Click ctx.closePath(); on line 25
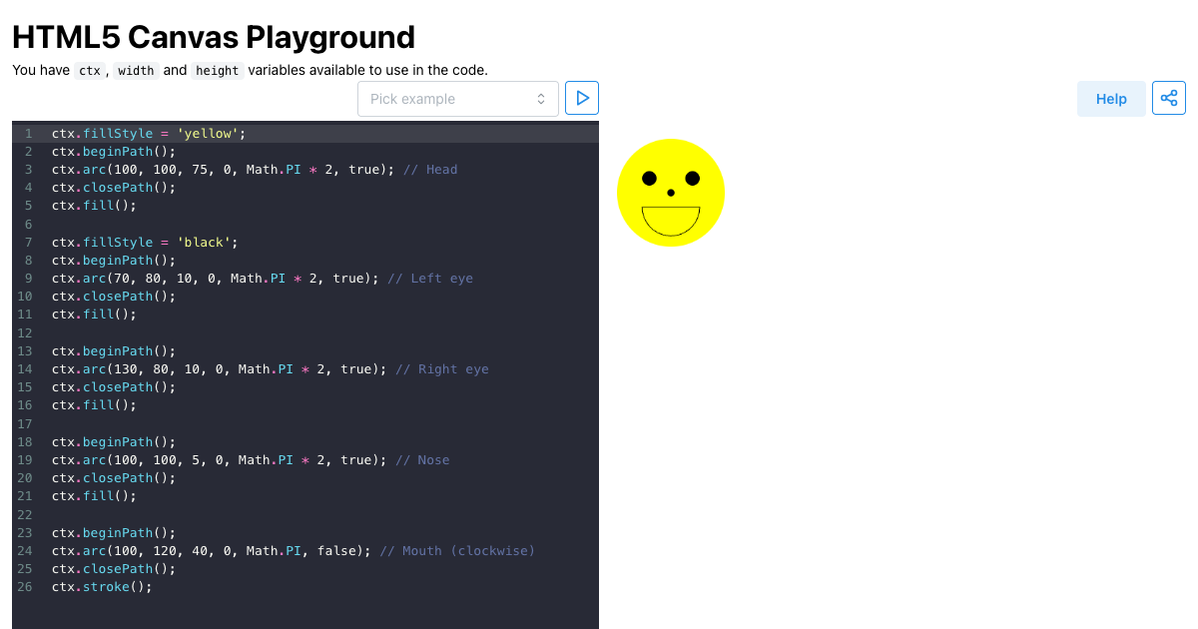The width and height of the screenshot is (1198, 629). click(x=114, y=569)
